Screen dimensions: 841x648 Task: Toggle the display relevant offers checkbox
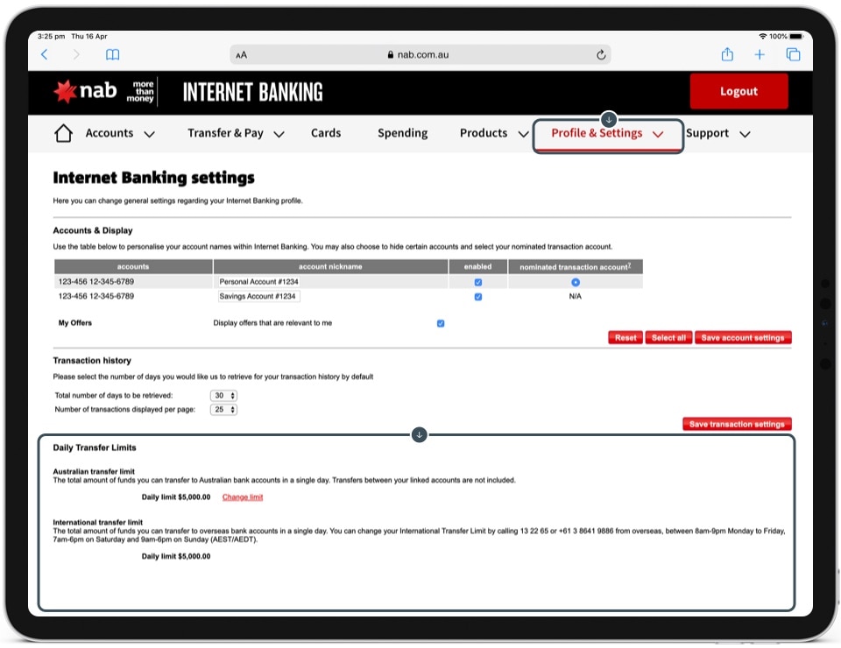(x=441, y=323)
